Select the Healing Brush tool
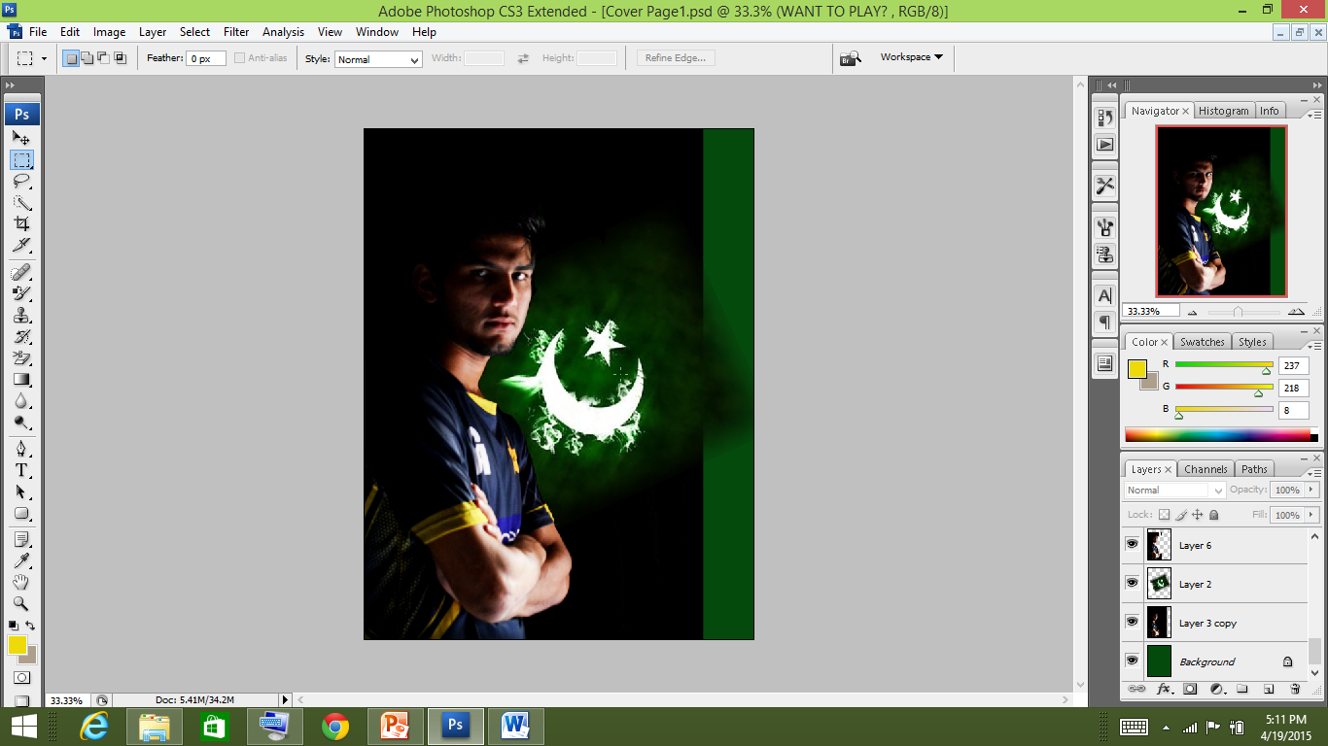The height and width of the screenshot is (746, 1328). tap(21, 271)
